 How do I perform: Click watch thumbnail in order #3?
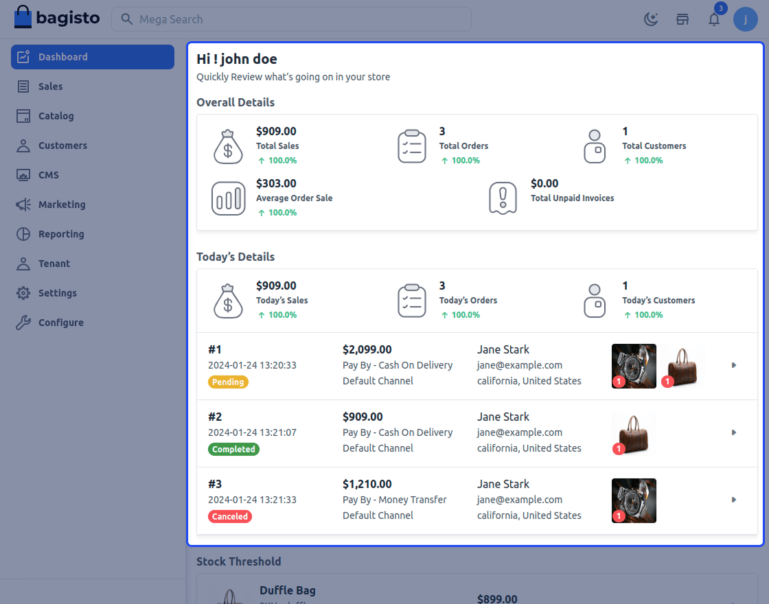pyautogui.click(x=634, y=500)
